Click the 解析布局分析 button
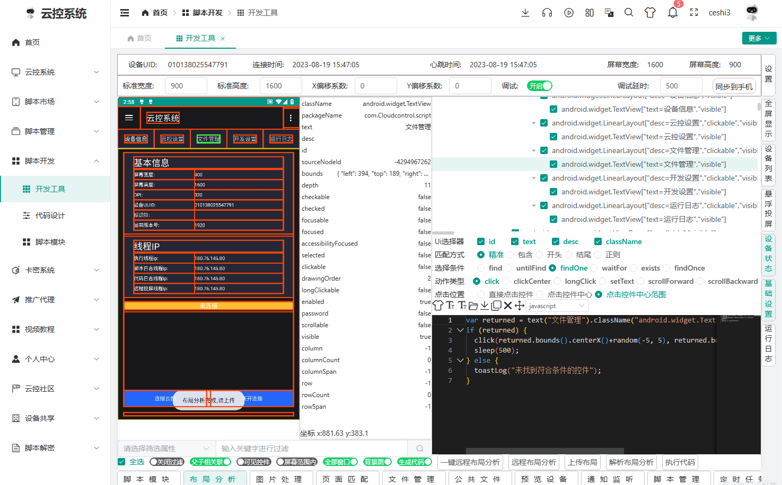 pyautogui.click(x=631, y=462)
